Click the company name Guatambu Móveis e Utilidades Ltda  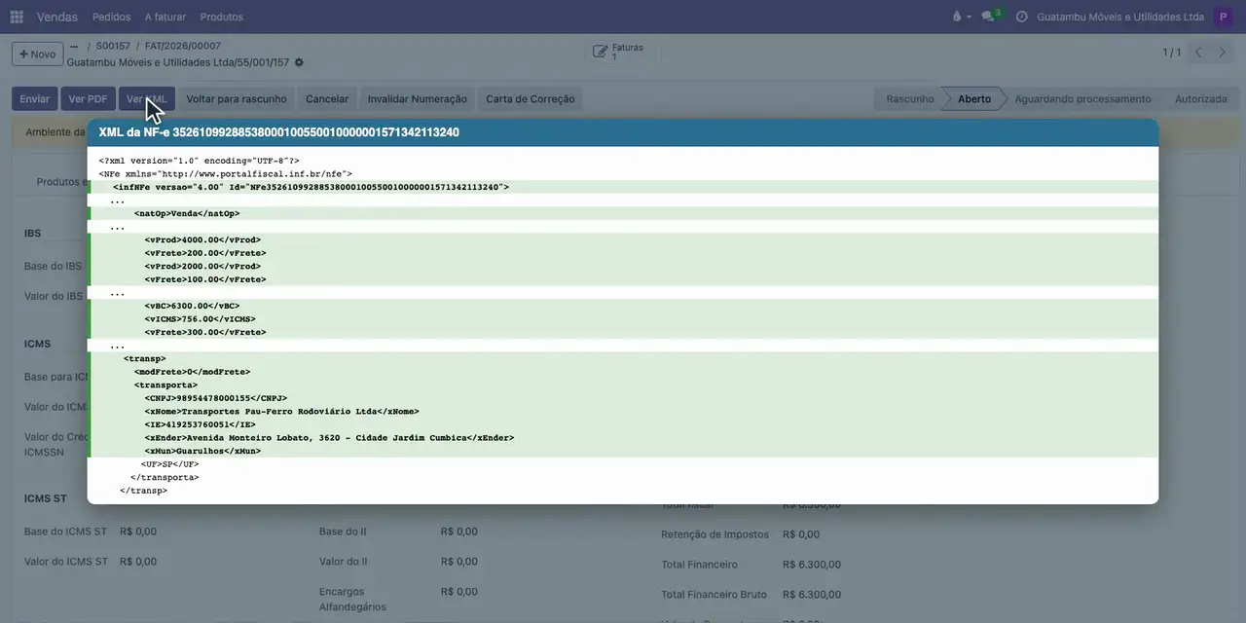click(x=1120, y=17)
